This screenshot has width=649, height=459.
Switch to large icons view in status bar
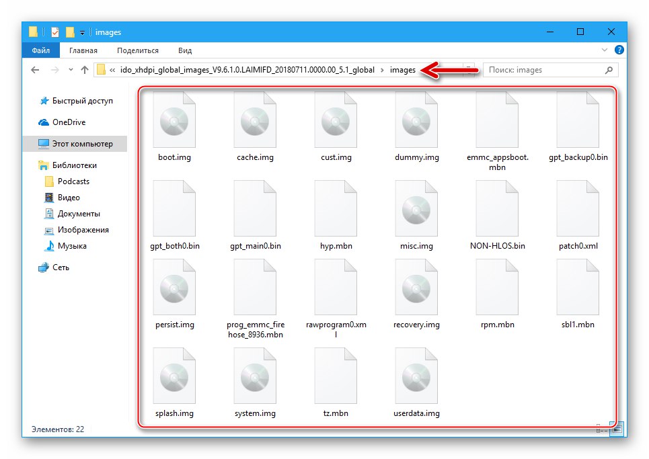[x=617, y=429]
